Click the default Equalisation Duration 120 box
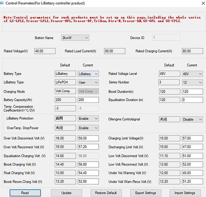This screenshot has height=197, width=206. pyautogui.click(x=169, y=100)
